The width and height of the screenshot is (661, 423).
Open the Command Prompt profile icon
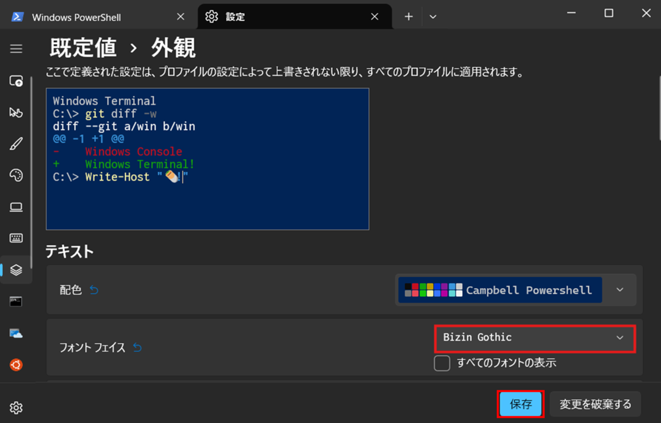point(16,301)
